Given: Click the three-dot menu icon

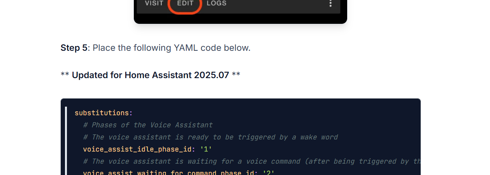Looking at the screenshot, I should pos(330,4).
